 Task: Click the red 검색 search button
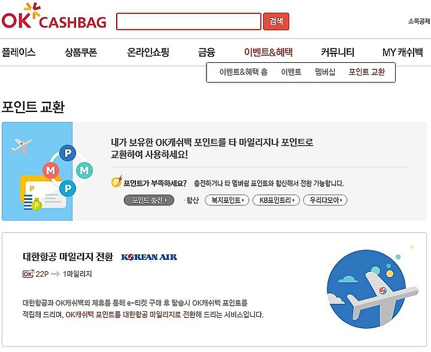[x=276, y=21]
